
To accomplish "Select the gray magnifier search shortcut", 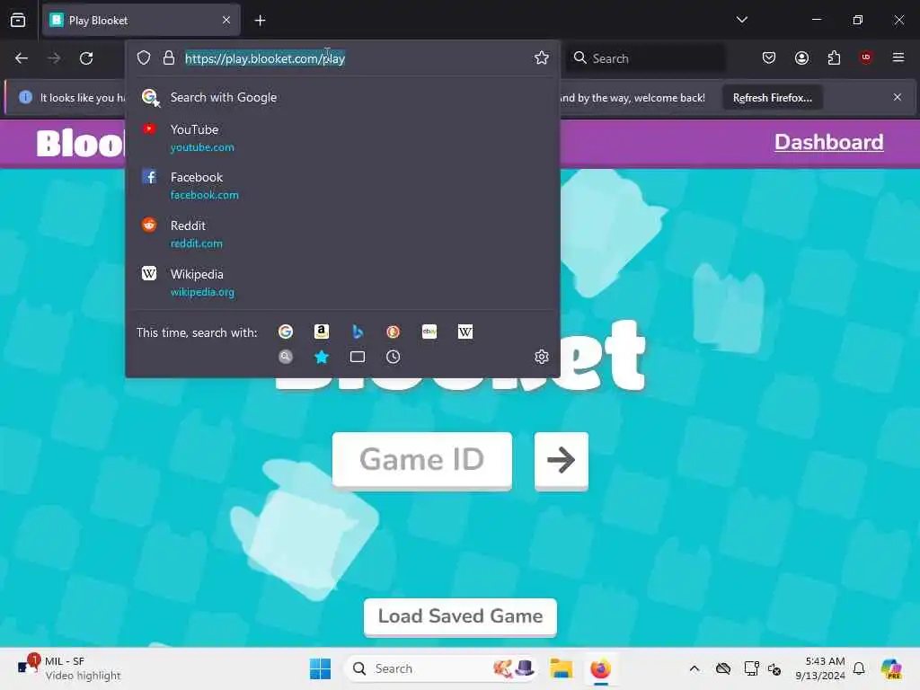I will (x=286, y=357).
